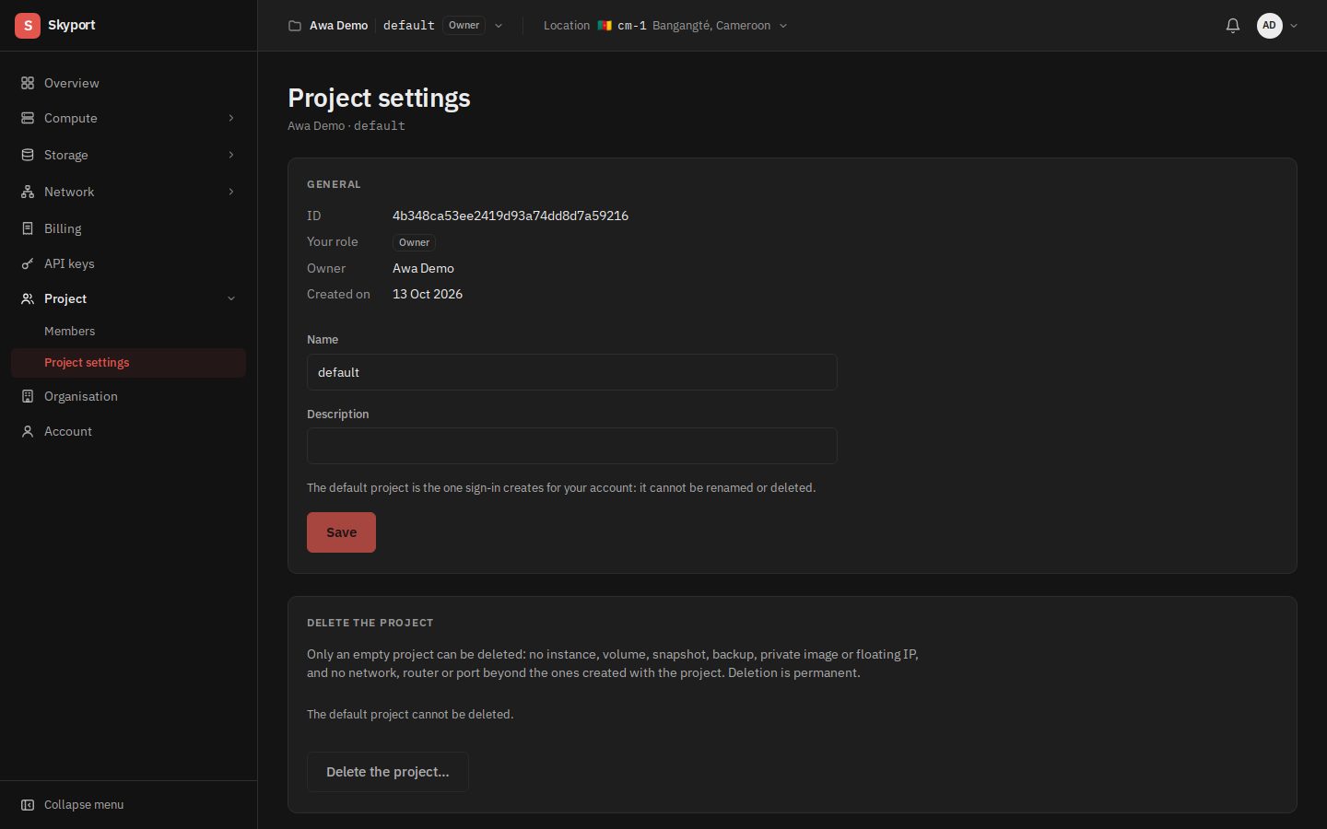This screenshot has width=1327, height=829.
Task: Click the Owner badge in General
Action: 414,242
